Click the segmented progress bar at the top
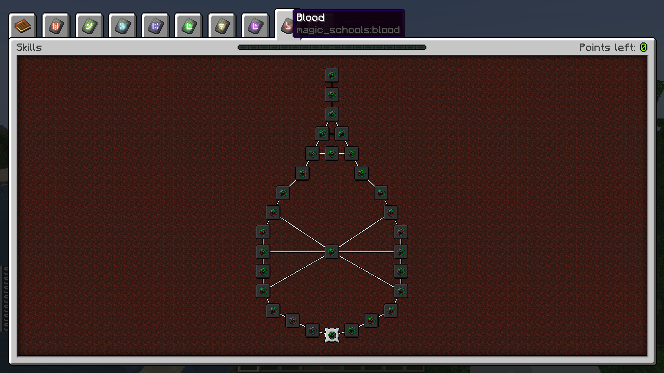664x373 pixels. click(x=331, y=47)
